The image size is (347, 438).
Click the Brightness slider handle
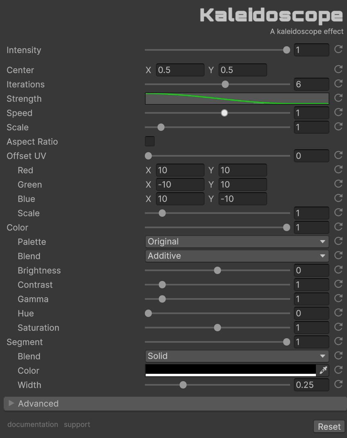[217, 270]
